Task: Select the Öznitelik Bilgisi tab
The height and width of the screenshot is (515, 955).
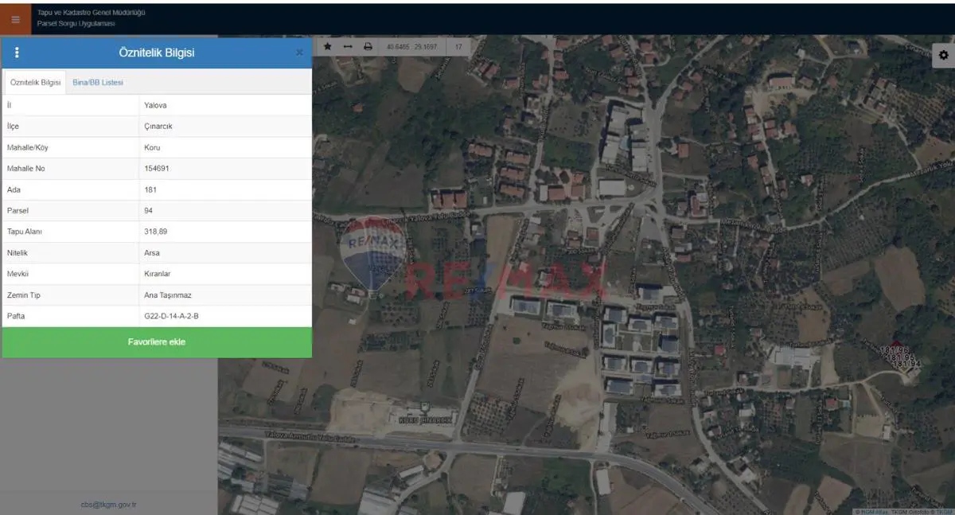Action: click(35, 82)
